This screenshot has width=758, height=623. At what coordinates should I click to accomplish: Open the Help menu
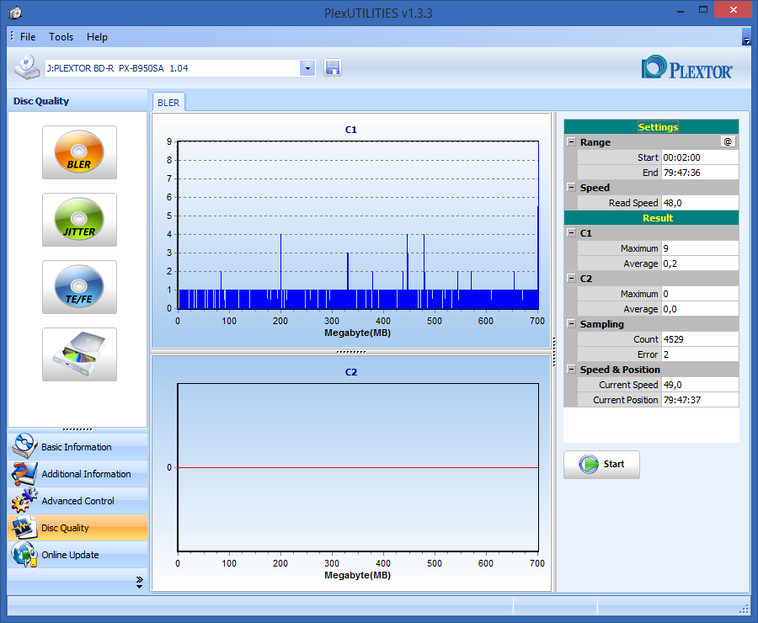click(97, 37)
